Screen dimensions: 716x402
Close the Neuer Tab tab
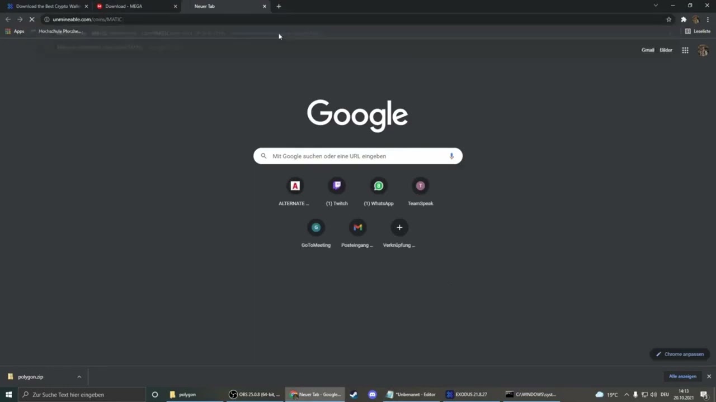coord(265,6)
